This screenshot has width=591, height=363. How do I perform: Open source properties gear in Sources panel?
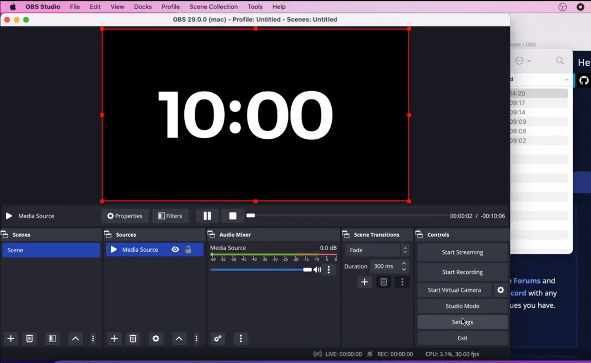156,339
